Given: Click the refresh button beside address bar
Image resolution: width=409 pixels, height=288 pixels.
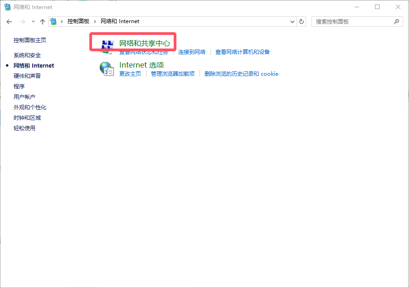Looking at the screenshot, I should click(x=302, y=21).
